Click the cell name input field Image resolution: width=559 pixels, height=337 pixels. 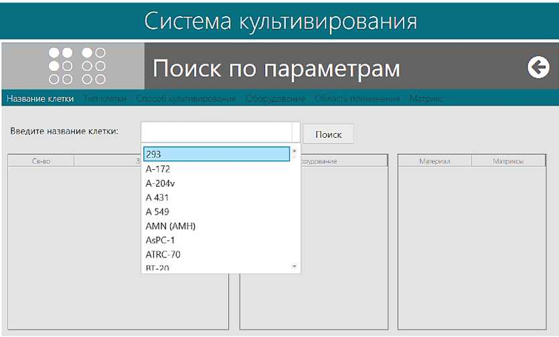point(216,132)
